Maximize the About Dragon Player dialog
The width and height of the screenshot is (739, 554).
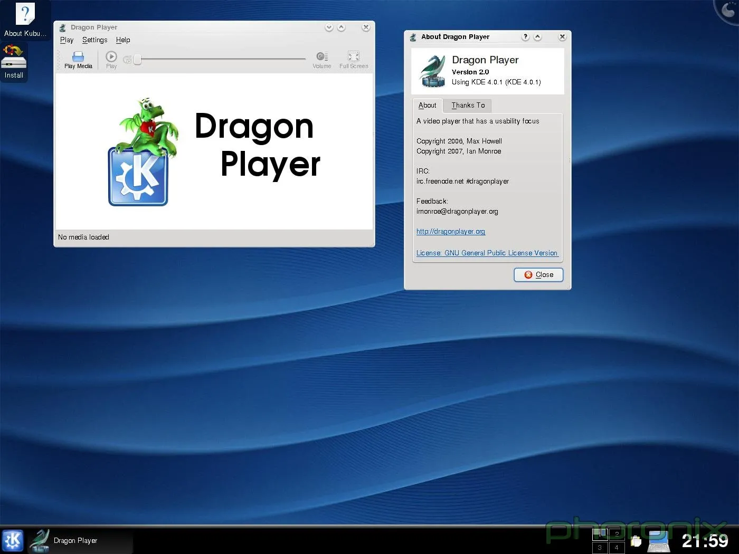pos(537,37)
